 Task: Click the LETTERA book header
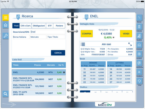(x=120, y=63)
